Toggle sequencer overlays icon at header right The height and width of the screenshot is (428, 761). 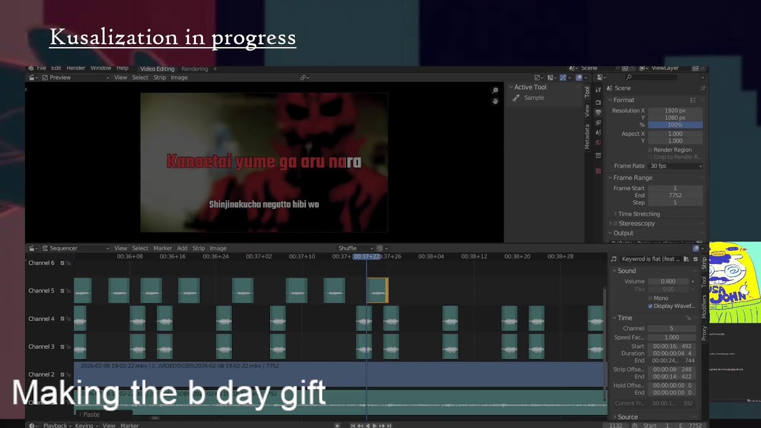[x=696, y=248]
